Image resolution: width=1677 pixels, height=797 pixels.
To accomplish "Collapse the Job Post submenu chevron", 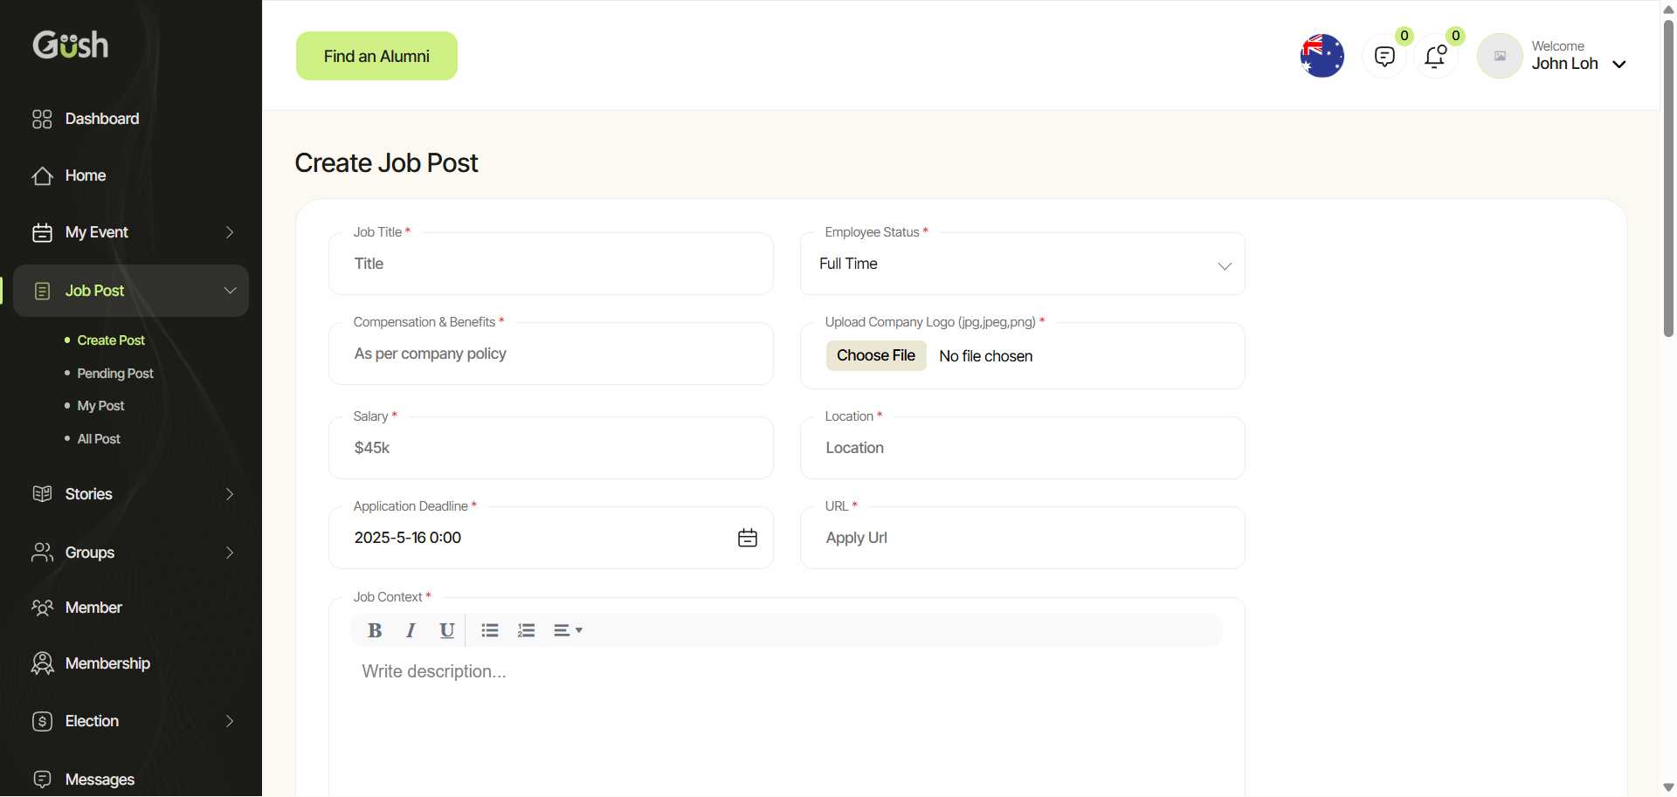I will pos(230,291).
